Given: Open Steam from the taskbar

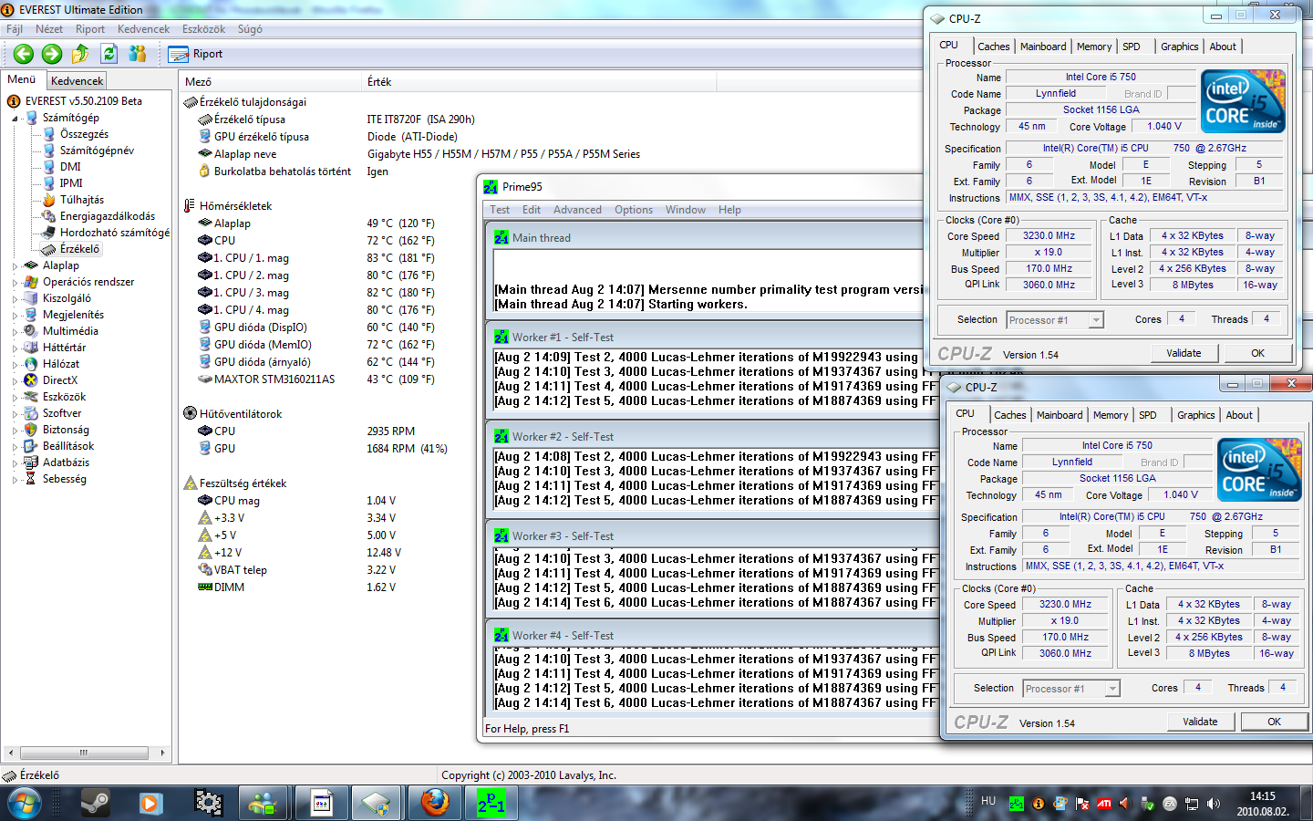Looking at the screenshot, I should [x=95, y=804].
